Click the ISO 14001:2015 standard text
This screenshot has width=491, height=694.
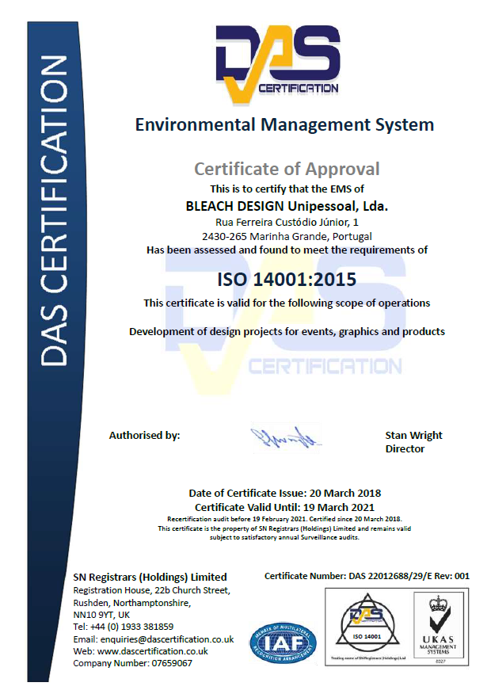287,280
